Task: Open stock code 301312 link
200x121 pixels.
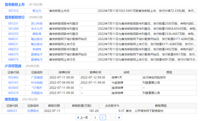Action: (13, 11)
